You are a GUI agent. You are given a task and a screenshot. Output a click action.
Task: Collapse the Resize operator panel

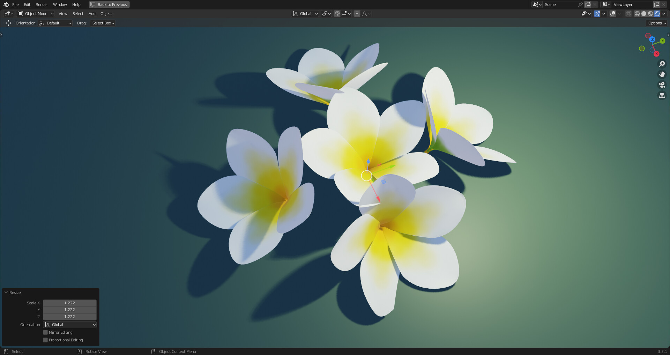[6, 292]
